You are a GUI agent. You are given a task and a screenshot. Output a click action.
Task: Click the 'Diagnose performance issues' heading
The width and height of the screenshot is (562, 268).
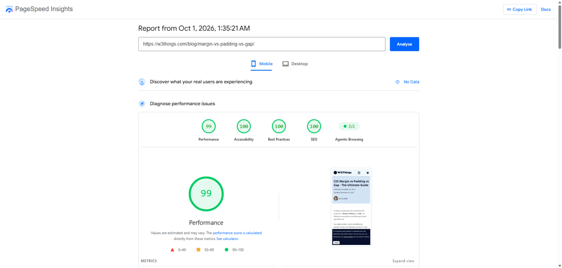point(182,104)
